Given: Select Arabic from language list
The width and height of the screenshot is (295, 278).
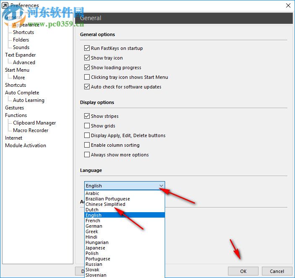Looking at the screenshot, I should click(124, 193).
